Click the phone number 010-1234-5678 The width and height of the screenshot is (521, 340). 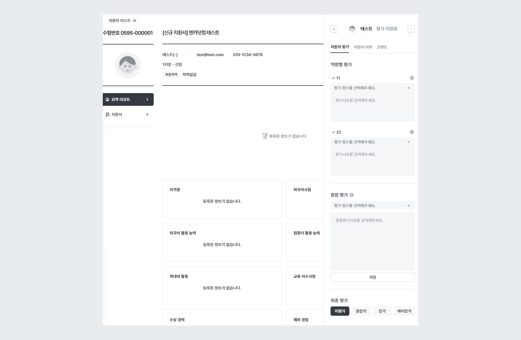click(x=248, y=55)
